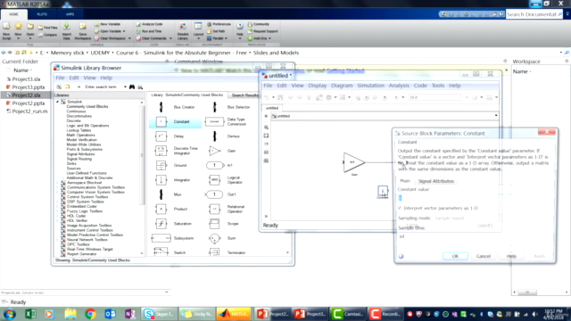Select the Integrator block icon
Image resolution: width=571 pixels, height=321 pixels.
pyautogui.click(x=161, y=180)
